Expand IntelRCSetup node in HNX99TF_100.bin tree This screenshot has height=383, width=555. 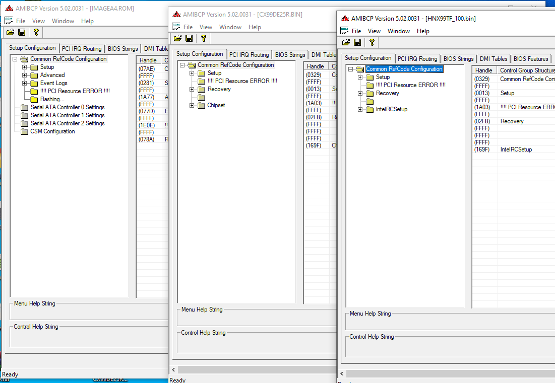(360, 110)
